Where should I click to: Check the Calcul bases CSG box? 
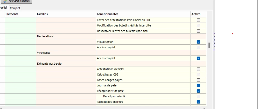[198, 74]
